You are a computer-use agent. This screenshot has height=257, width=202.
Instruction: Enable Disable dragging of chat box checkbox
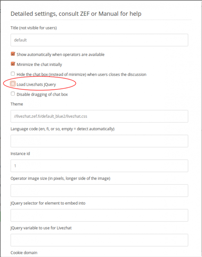[x=13, y=94]
